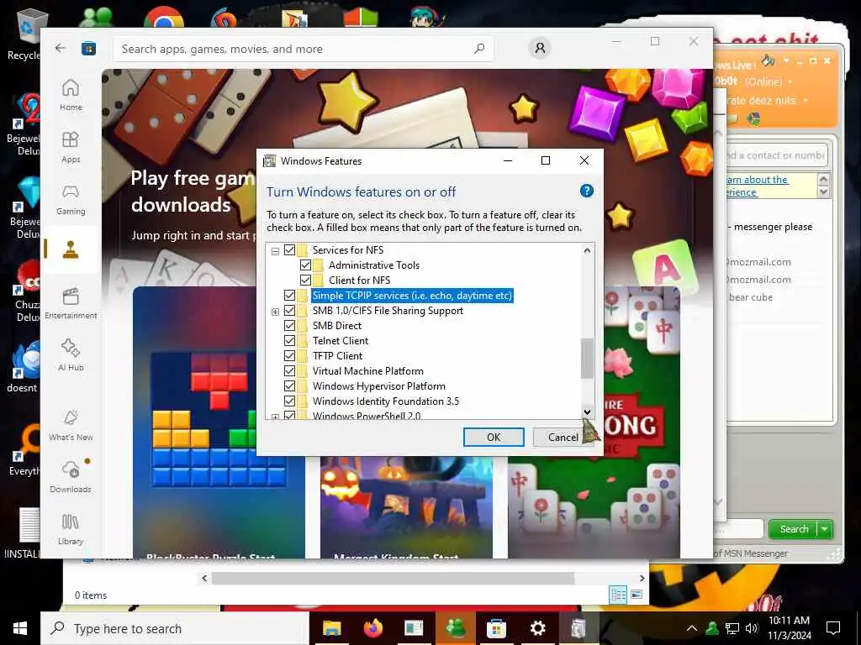Open Downloads in Store sidebar

coord(71,477)
